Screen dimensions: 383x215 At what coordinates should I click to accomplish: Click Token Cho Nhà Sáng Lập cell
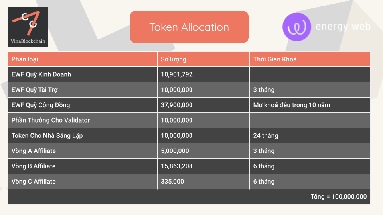point(83,136)
